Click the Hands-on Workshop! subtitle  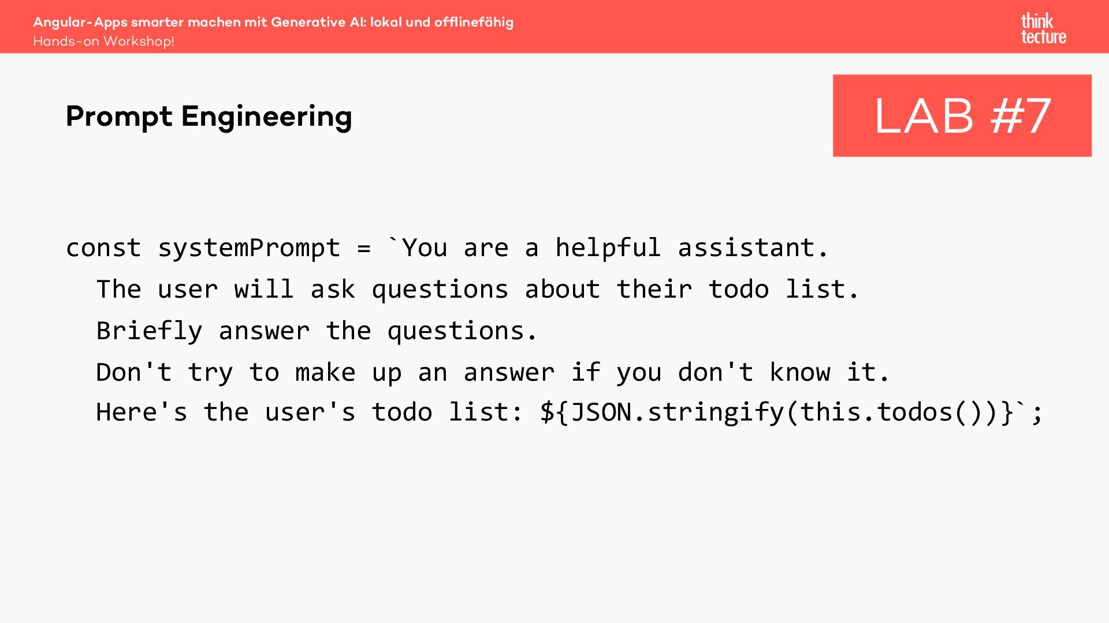tap(103, 42)
